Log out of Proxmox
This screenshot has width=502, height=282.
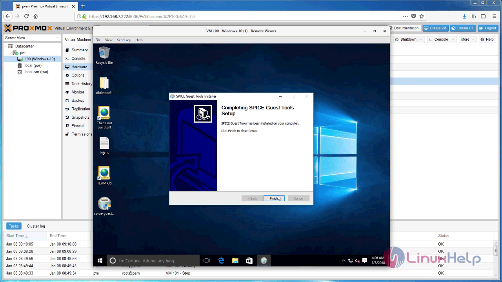tap(488, 28)
